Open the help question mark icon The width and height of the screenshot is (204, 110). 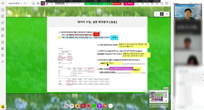[x=167, y=3]
